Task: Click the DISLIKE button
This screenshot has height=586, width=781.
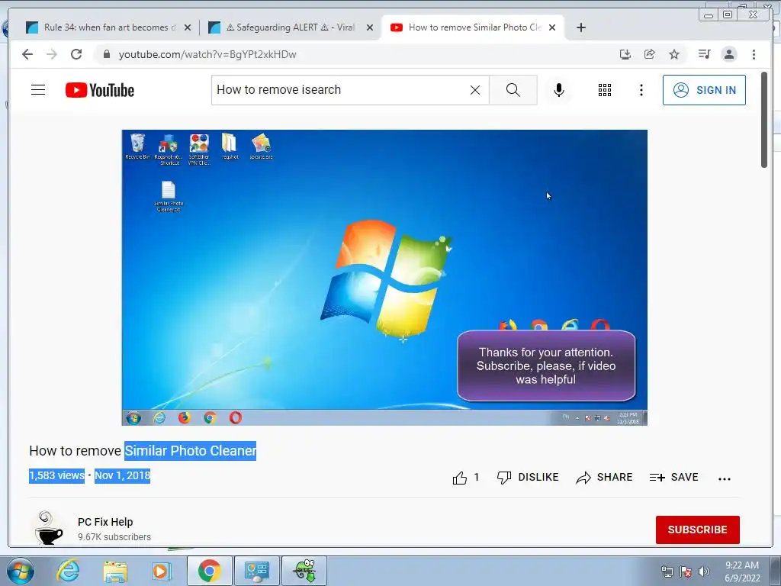Action: point(528,478)
